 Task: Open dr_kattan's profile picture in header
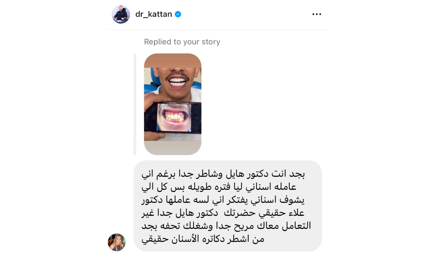(x=121, y=14)
